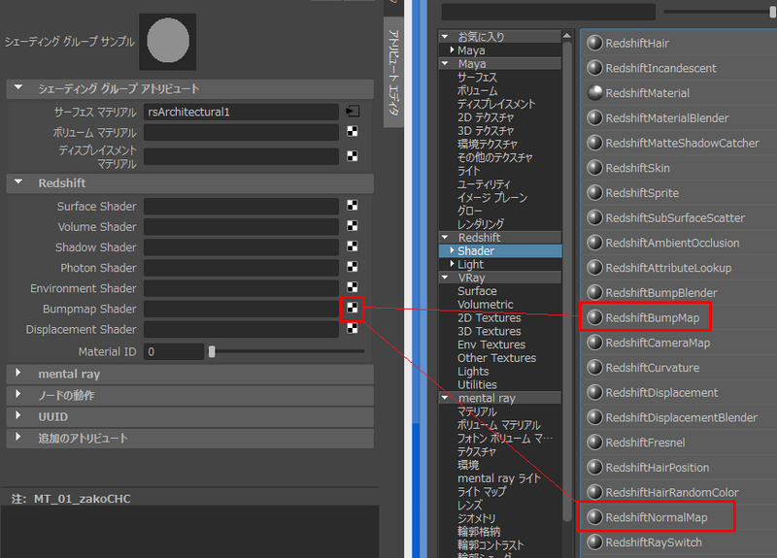Viewport: 777px width, 558px height.
Task: Click the RedshiftNormalMap node icon
Action: point(594,517)
